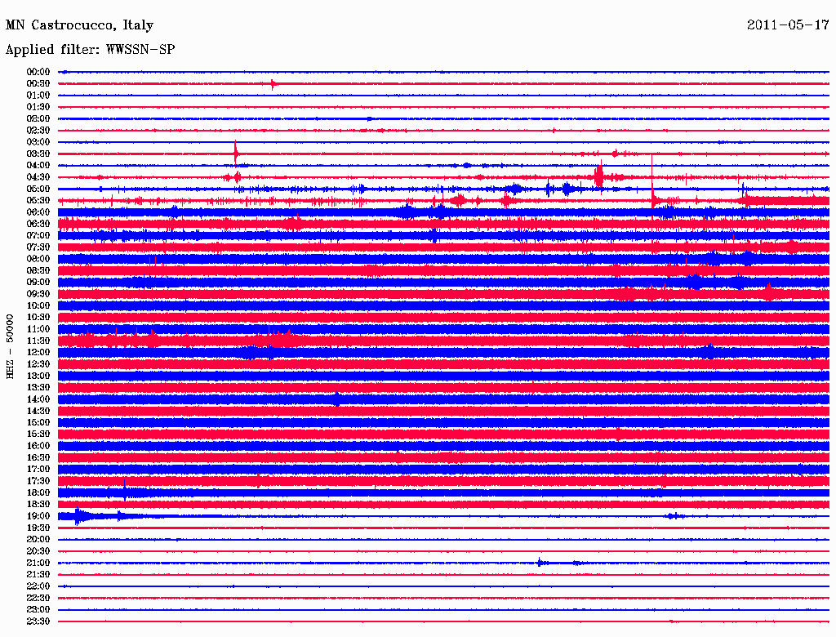Click the 'Applied filter: WWSSN-SP' label
The image size is (836, 637).
click(90, 50)
